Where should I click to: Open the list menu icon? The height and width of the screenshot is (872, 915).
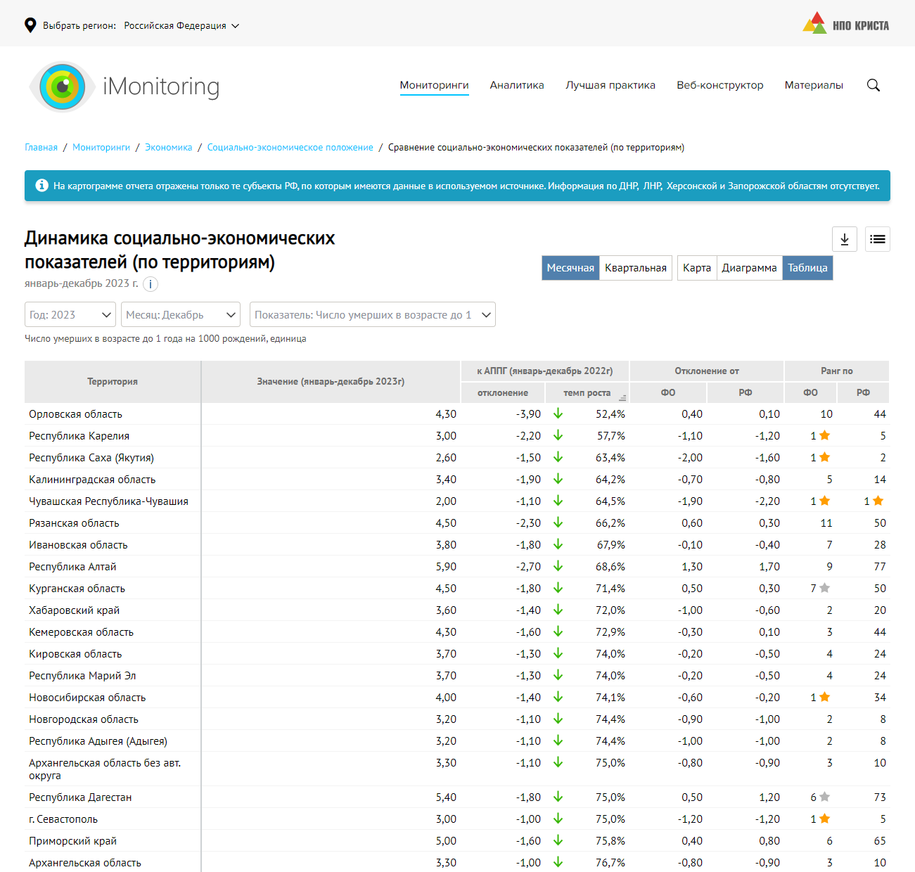(877, 239)
